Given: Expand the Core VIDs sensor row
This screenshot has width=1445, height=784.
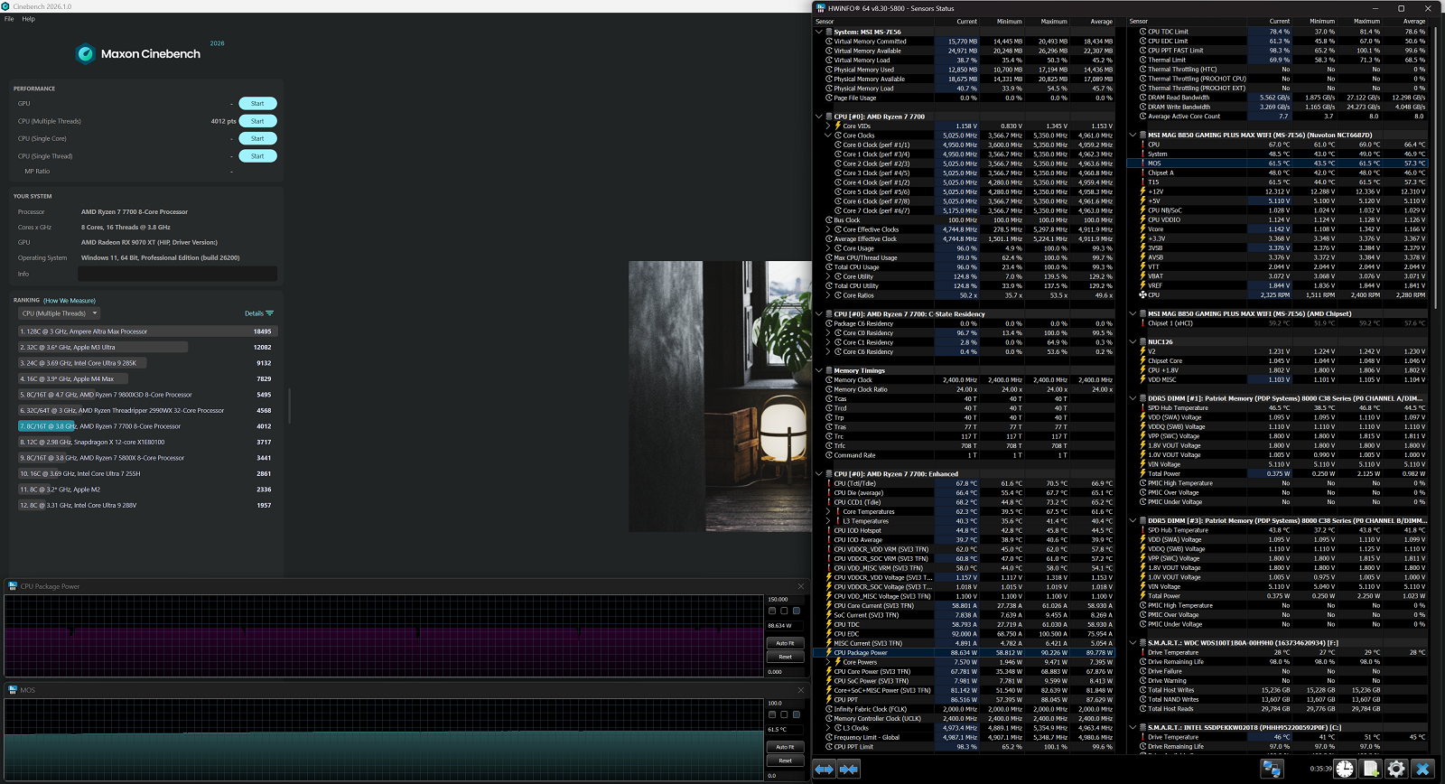Looking at the screenshot, I should coord(828,126).
